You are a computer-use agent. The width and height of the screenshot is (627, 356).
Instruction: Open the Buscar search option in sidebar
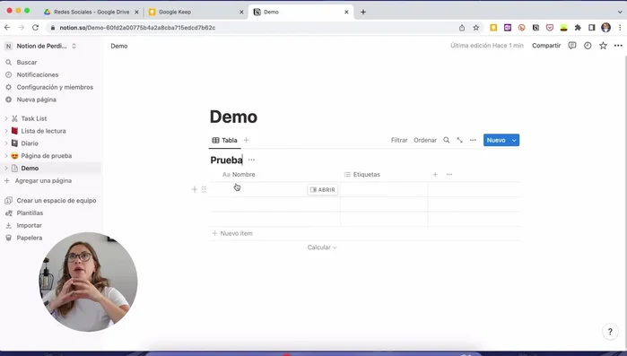27,63
